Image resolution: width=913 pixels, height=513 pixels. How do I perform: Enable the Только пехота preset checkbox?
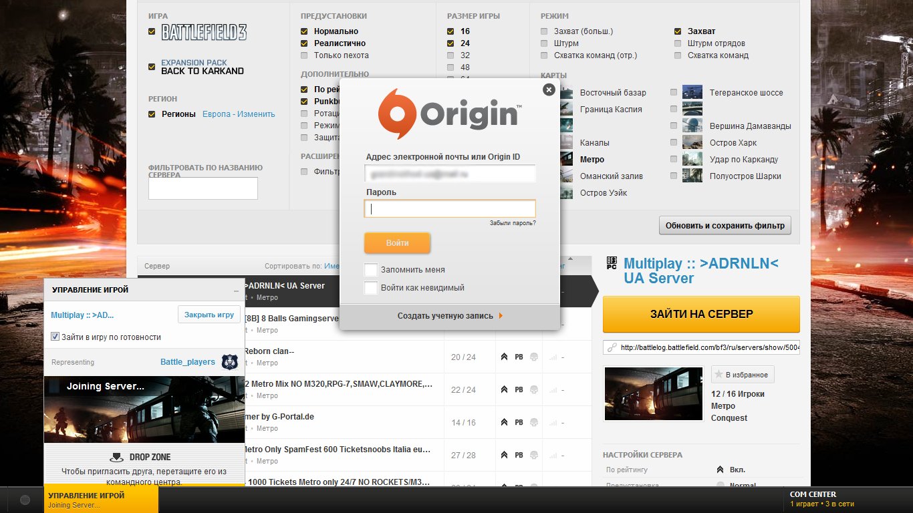coord(304,55)
